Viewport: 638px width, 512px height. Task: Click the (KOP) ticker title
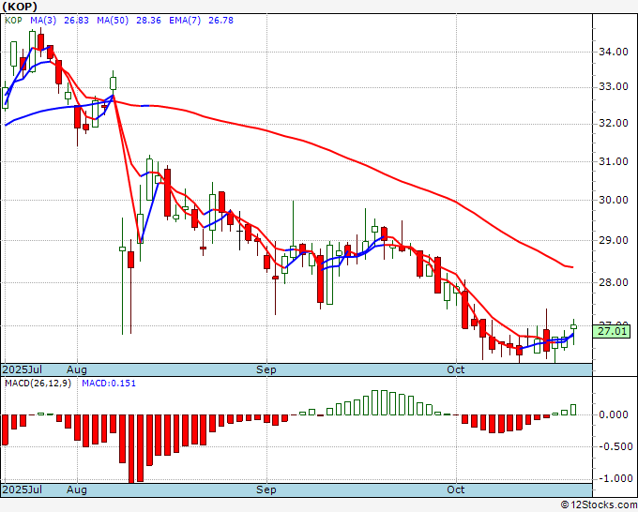point(20,7)
